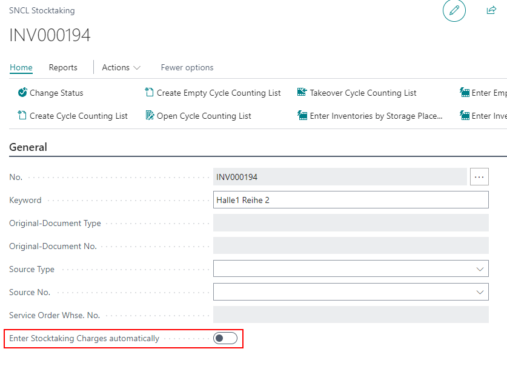The width and height of the screenshot is (507, 366).
Task: Select the Home tab
Action: [21, 67]
